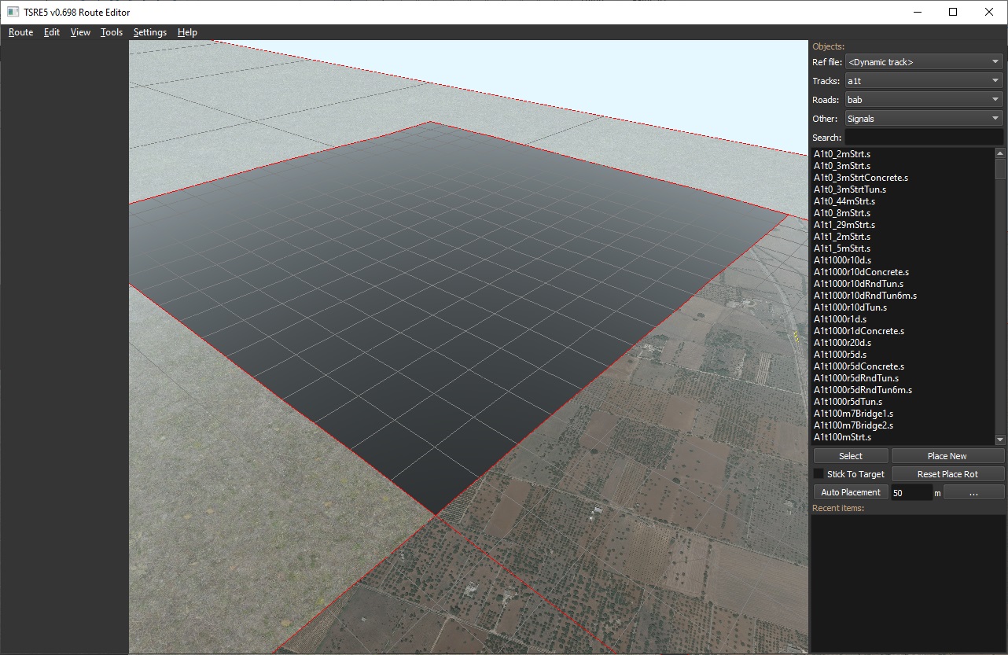The width and height of the screenshot is (1008, 655).
Task: Click the Search input field
Action: coord(924,138)
